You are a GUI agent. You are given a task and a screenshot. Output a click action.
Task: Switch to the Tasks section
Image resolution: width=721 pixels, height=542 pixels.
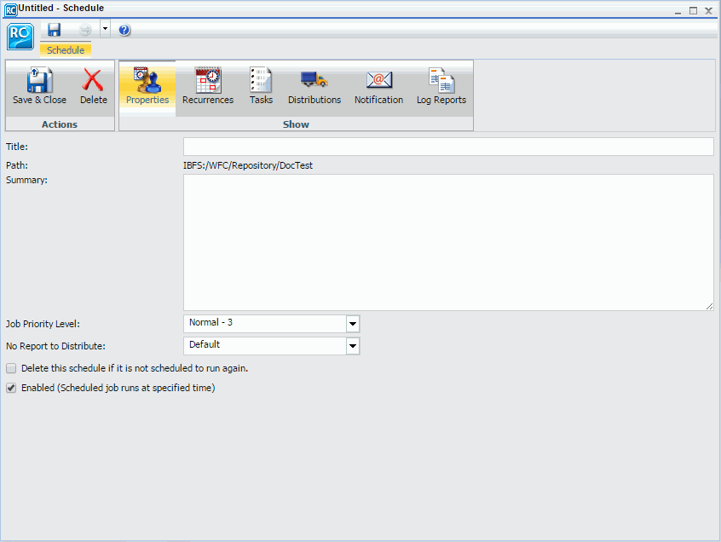click(261, 86)
